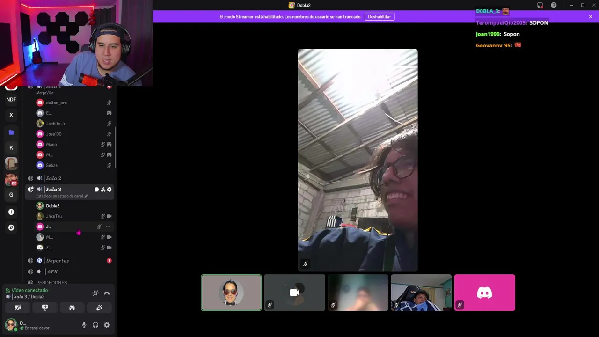
Task: Toggle noise suppression in voice panel
Action: (x=95, y=293)
